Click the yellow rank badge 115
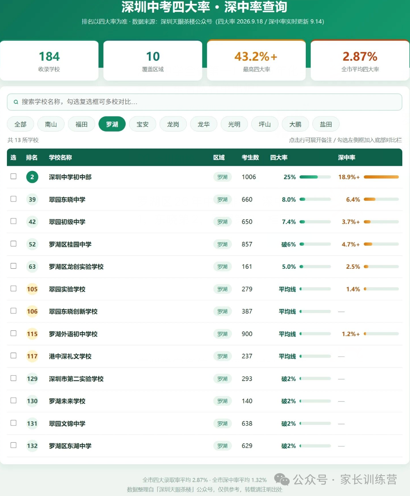The height and width of the screenshot is (496, 410). 32,334
